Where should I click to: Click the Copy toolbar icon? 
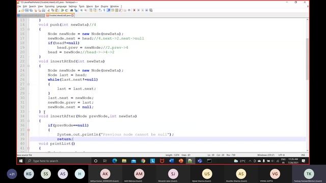(x=52, y=10)
